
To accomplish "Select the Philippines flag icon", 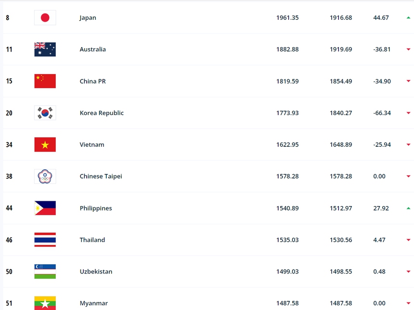I will (45, 208).
